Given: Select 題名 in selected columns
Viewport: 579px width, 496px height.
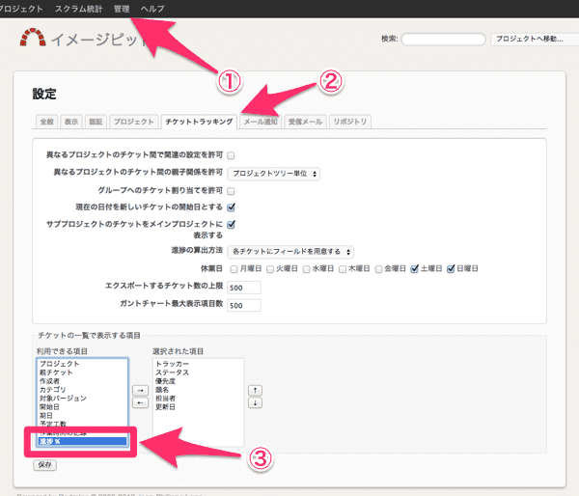Looking at the screenshot, I should (198, 390).
